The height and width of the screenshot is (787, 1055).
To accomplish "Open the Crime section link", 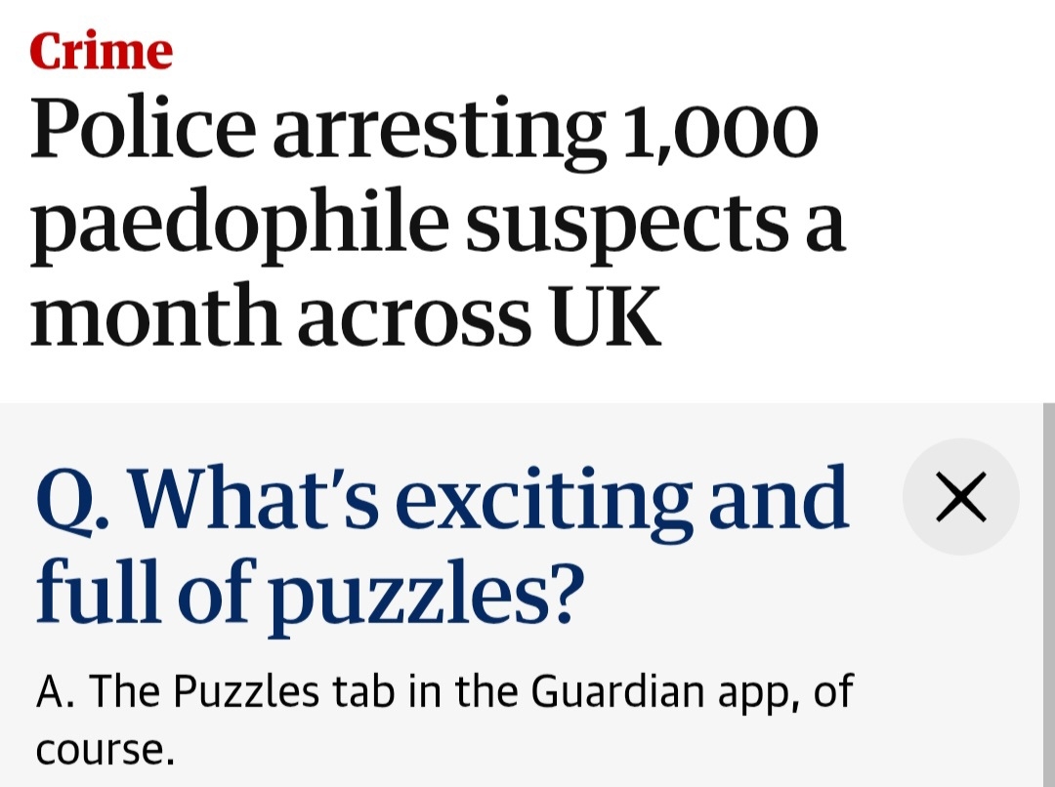I will tap(102, 51).
